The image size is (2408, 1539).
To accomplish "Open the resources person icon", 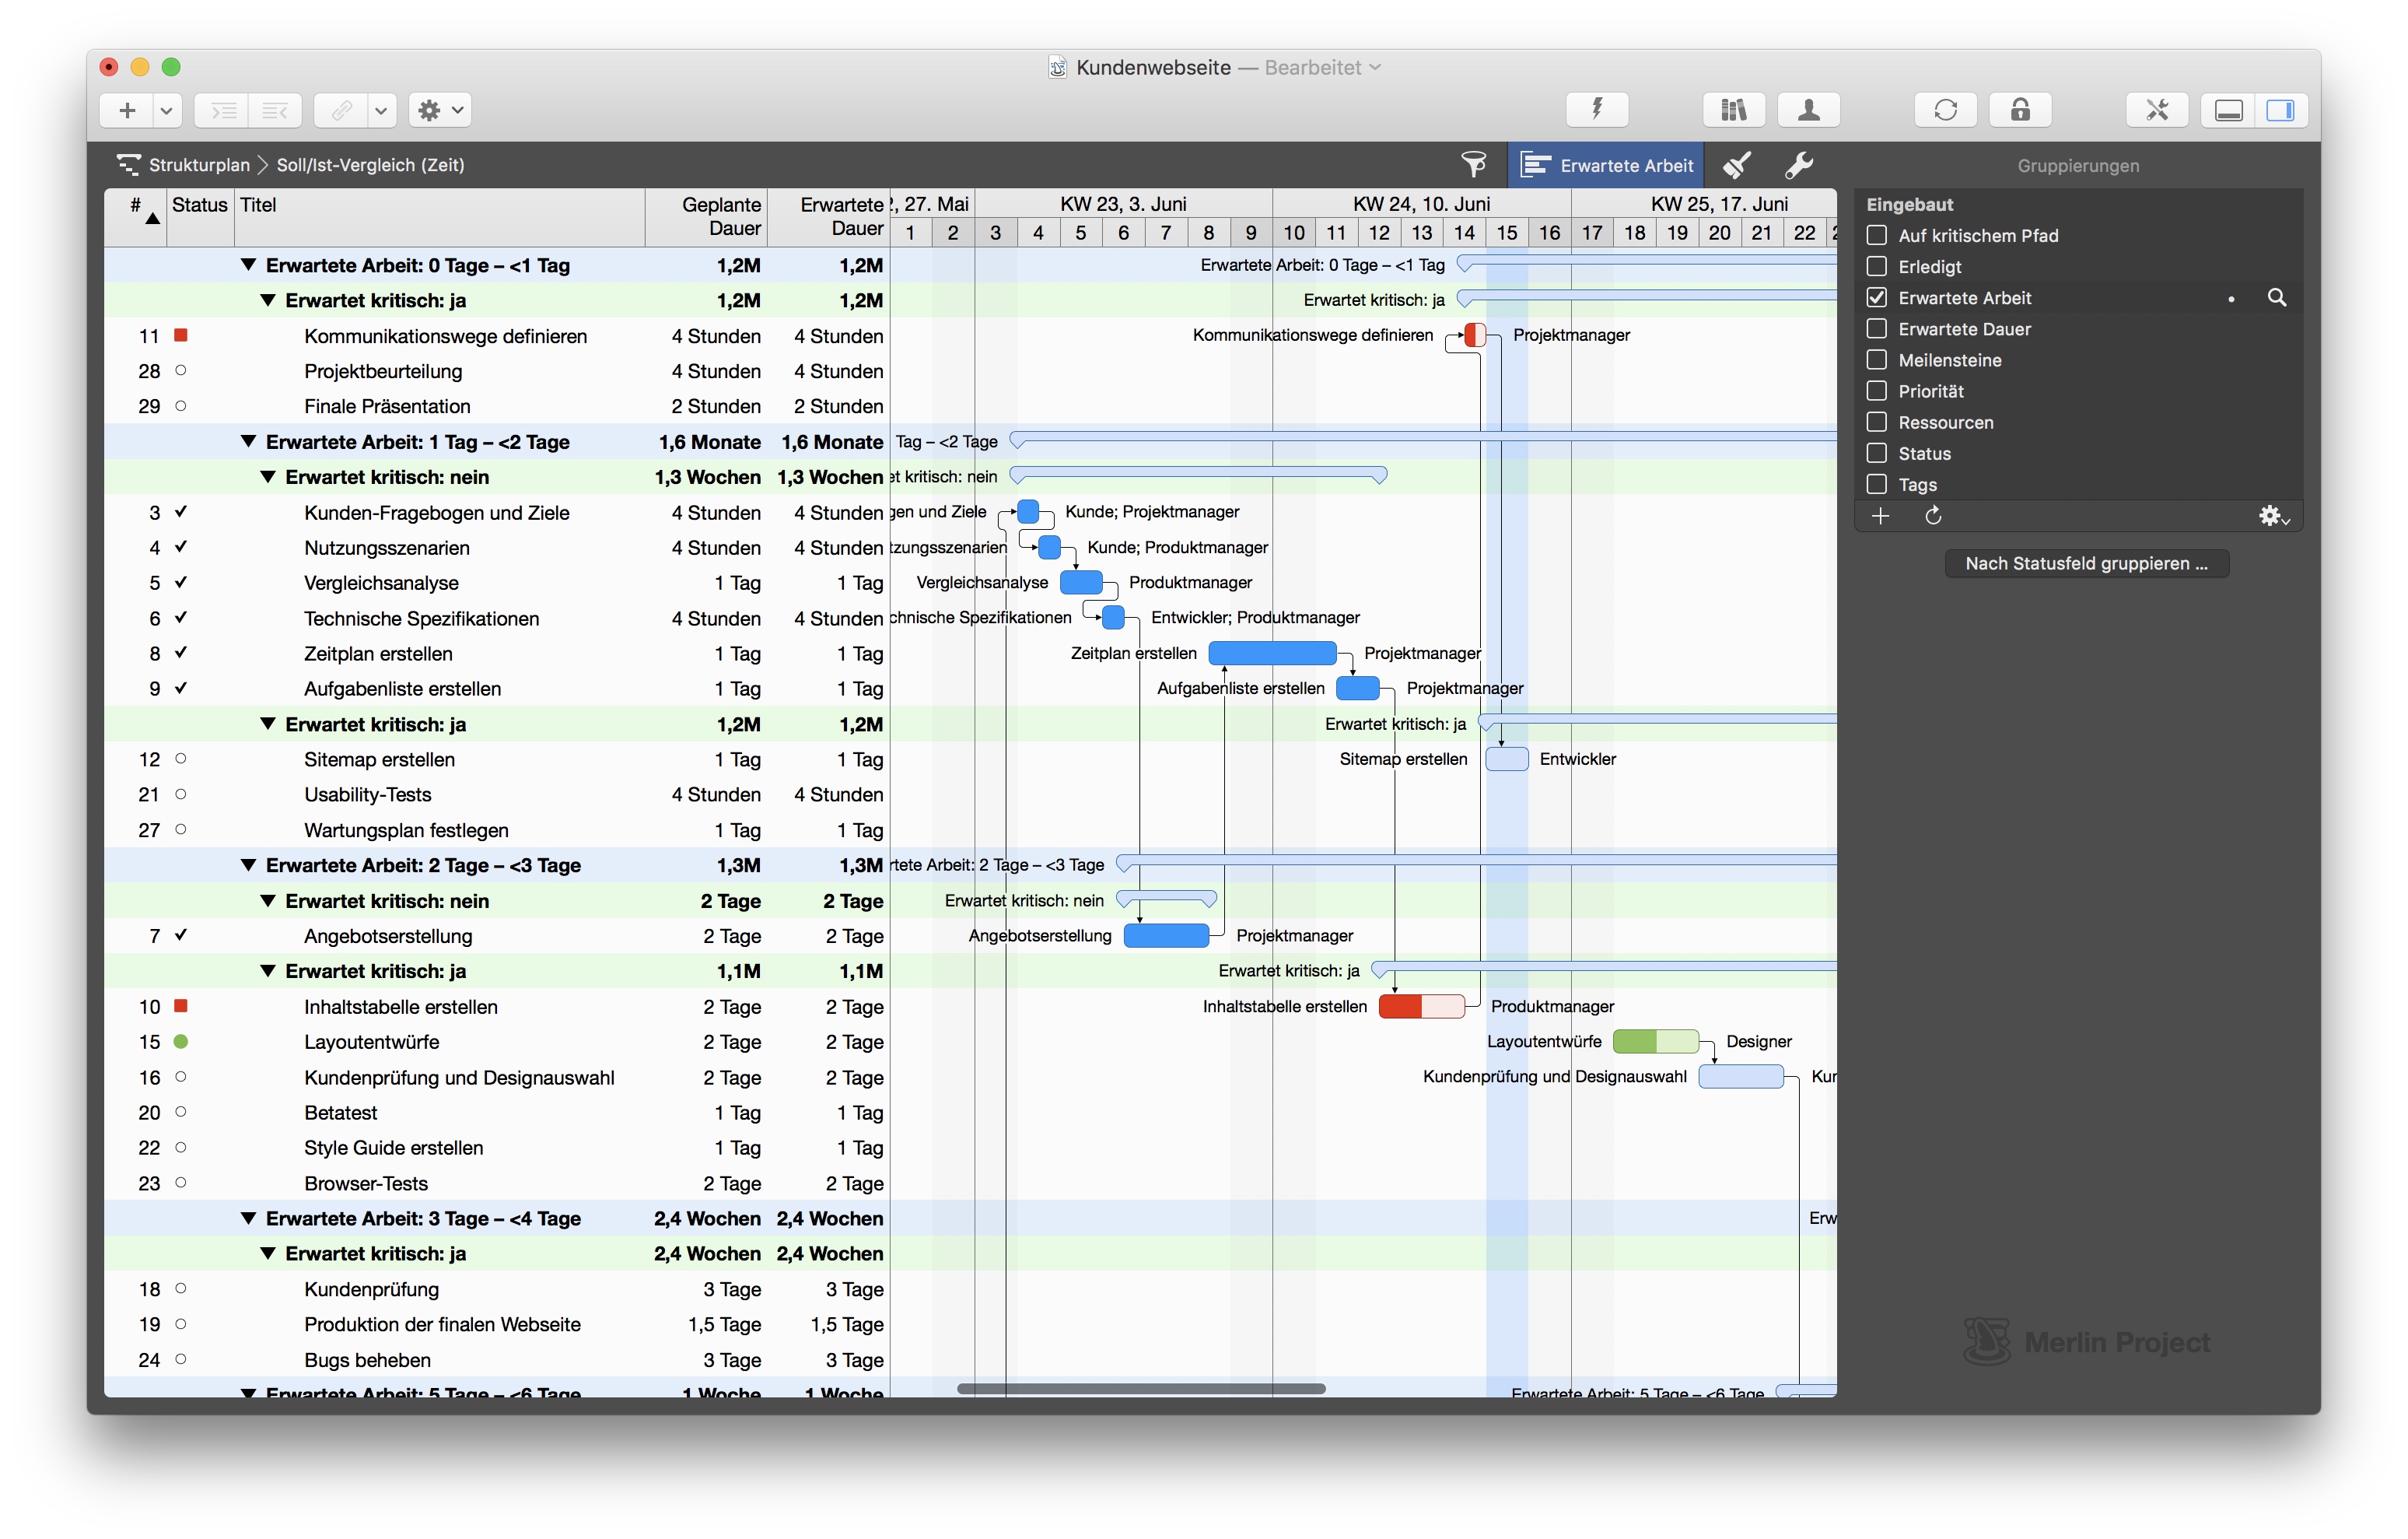I will tap(1808, 110).
